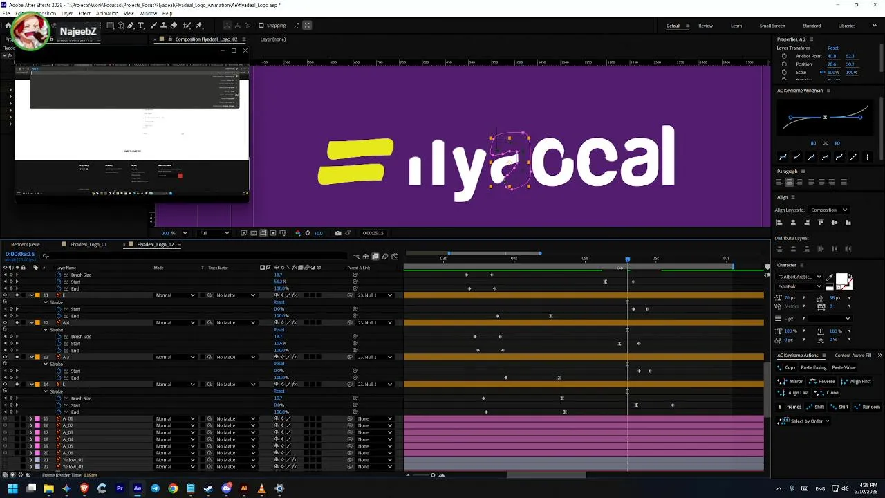885x498 pixels.
Task: Open Adobe Illustrator from the taskbar
Action: pyautogui.click(x=243, y=489)
